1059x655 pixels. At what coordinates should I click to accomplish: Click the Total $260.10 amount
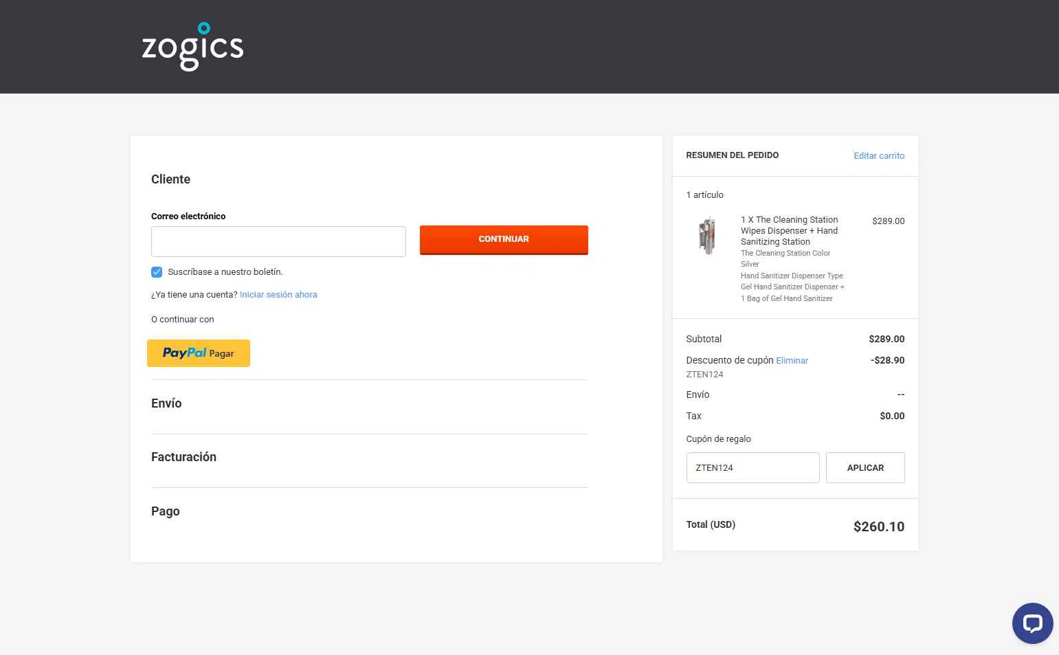879,526
